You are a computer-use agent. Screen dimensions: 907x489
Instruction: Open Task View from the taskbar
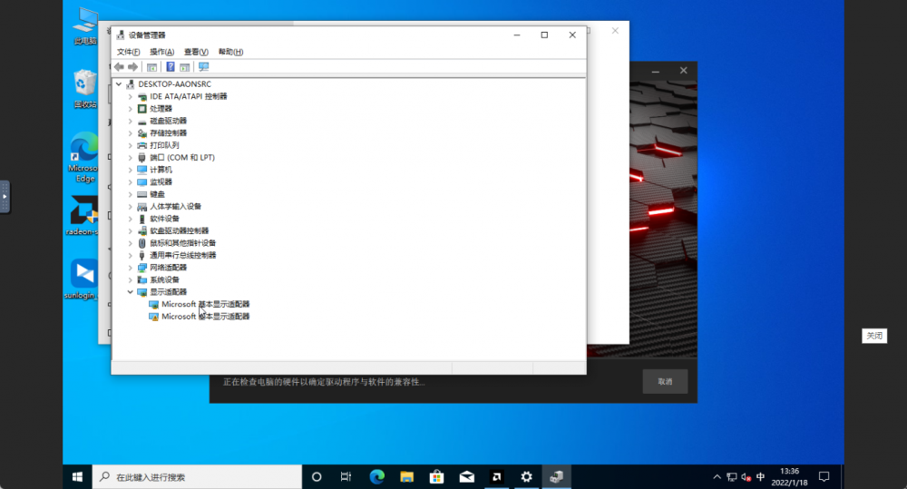point(346,477)
